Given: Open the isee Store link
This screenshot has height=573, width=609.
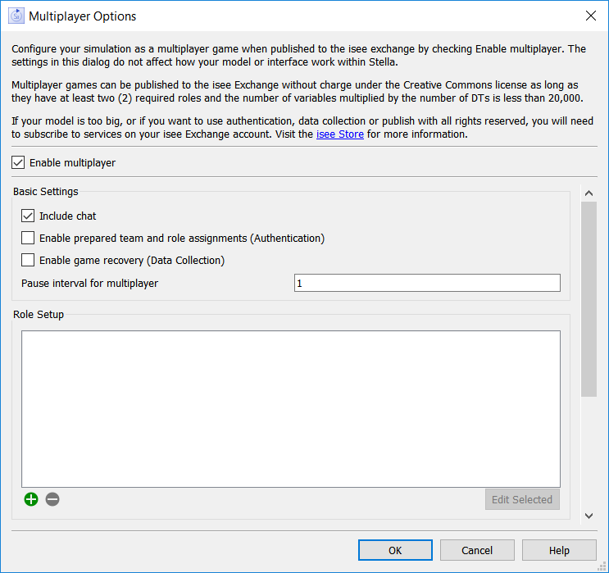Looking at the screenshot, I should pyautogui.click(x=340, y=134).
